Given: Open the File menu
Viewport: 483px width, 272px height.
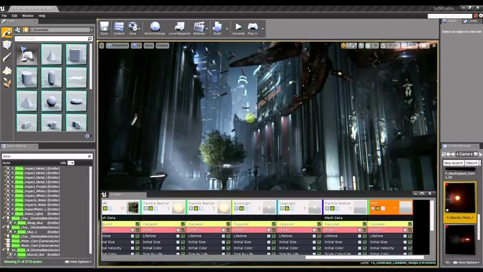Looking at the screenshot, I should [4, 16].
